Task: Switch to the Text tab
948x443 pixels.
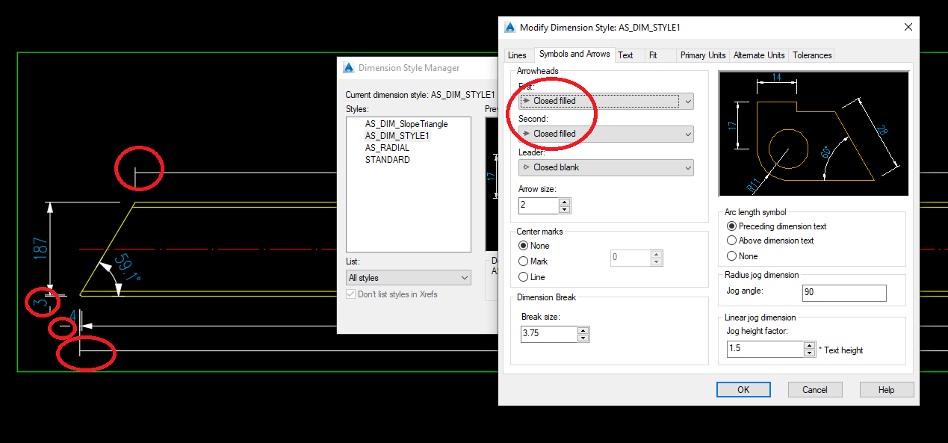Action: [628, 55]
